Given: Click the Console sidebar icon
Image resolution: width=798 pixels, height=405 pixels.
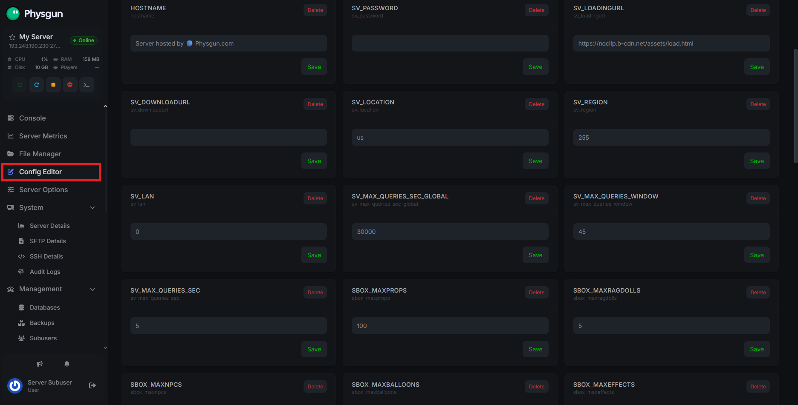Looking at the screenshot, I should pyautogui.click(x=11, y=118).
